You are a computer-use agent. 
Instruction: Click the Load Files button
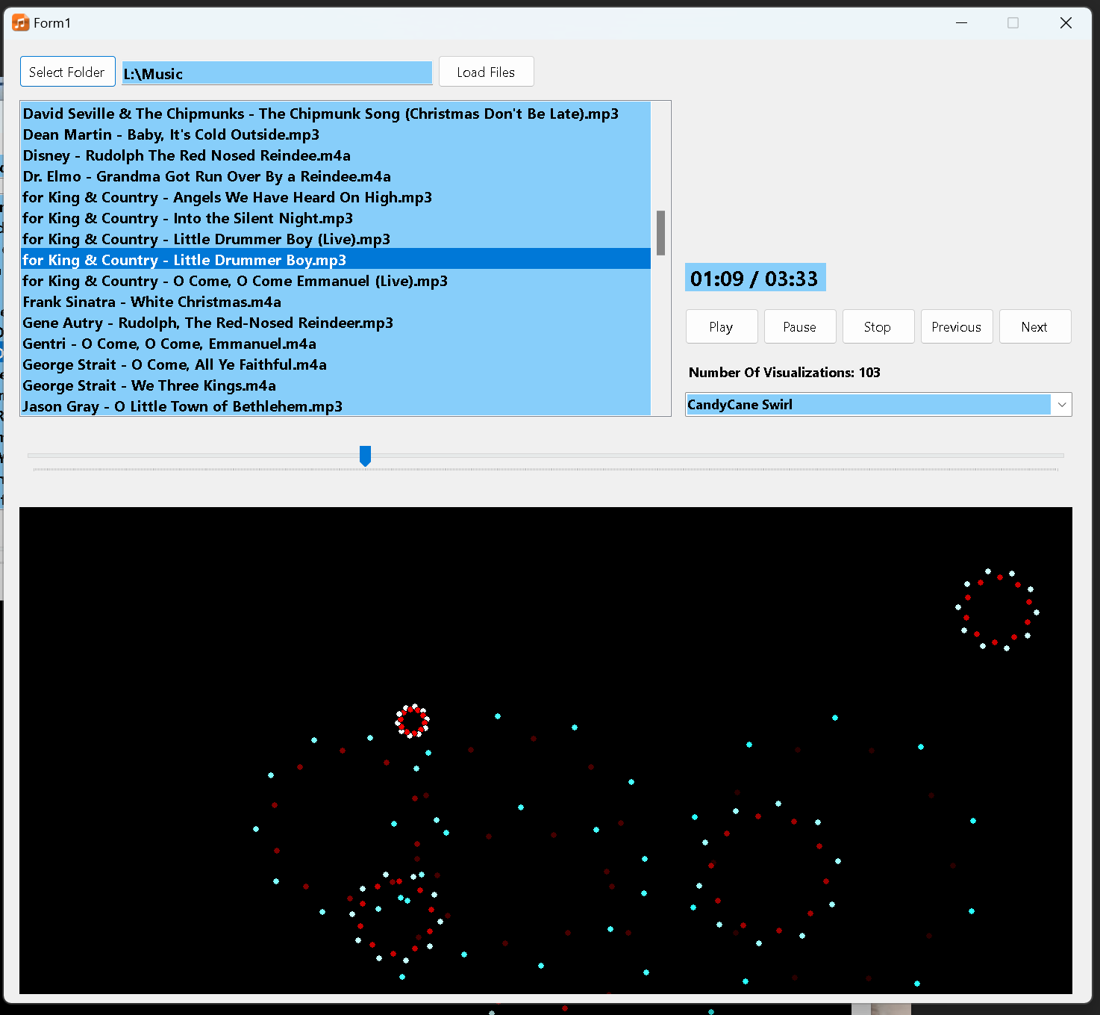pos(486,72)
